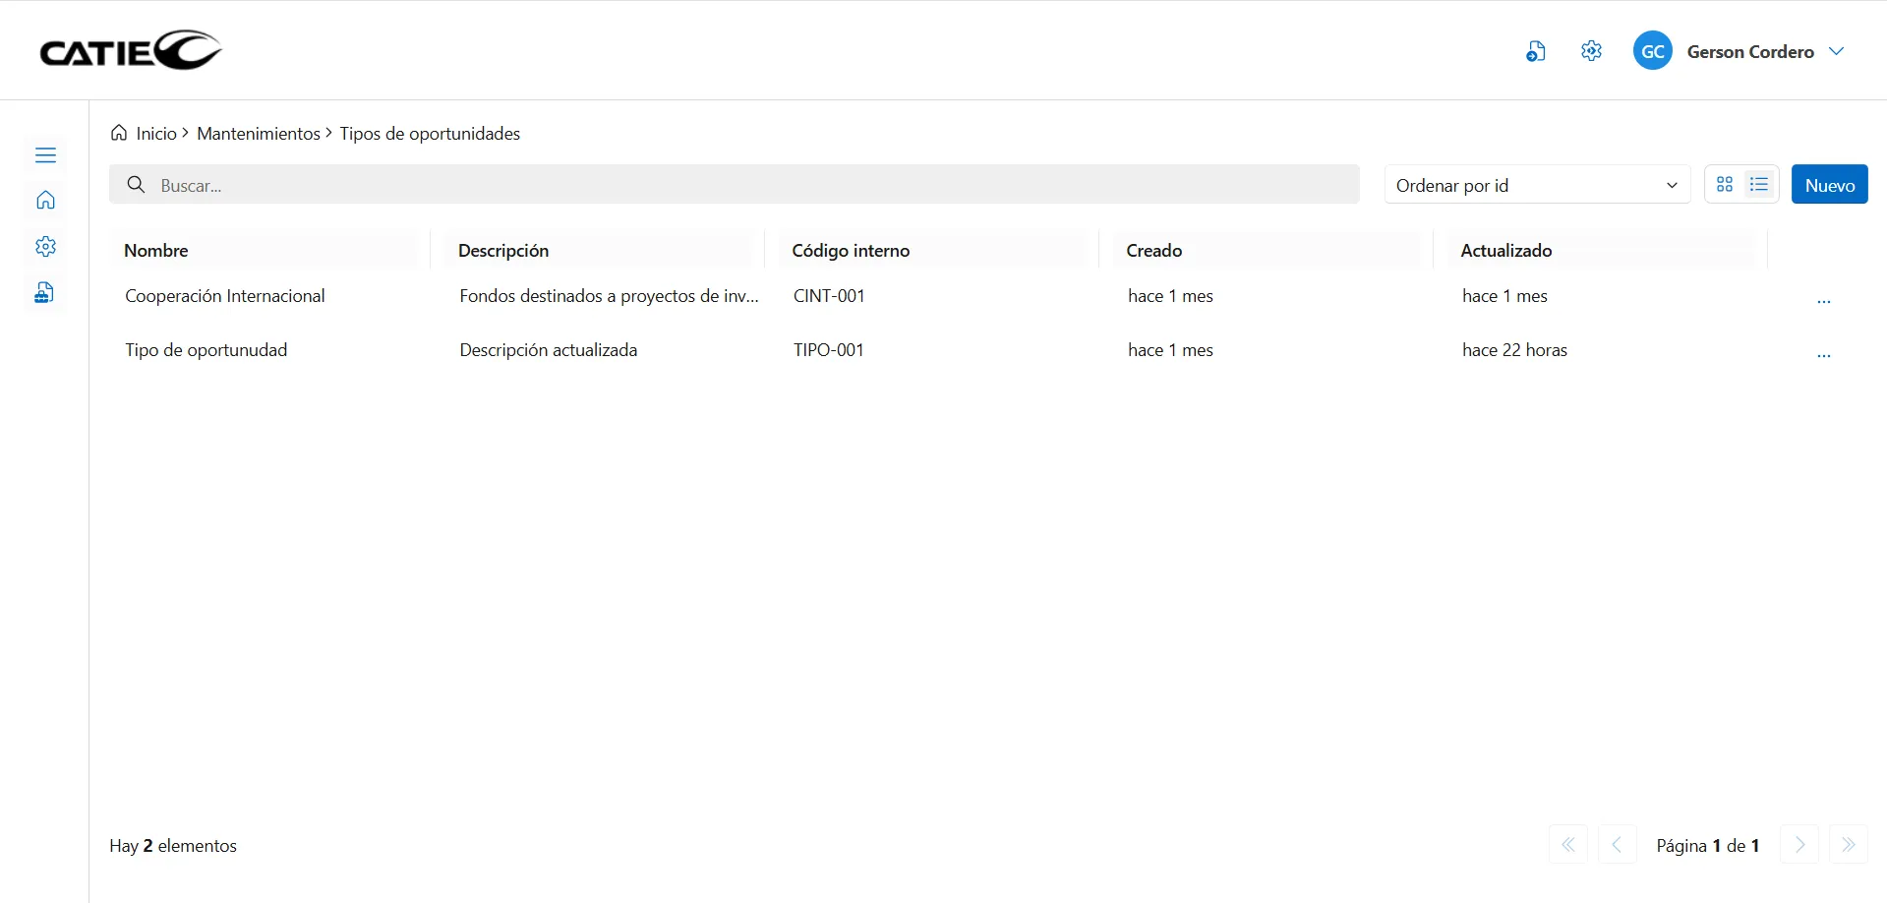Select the Código interno column header
Image resolution: width=1887 pixels, height=903 pixels.
(x=851, y=251)
